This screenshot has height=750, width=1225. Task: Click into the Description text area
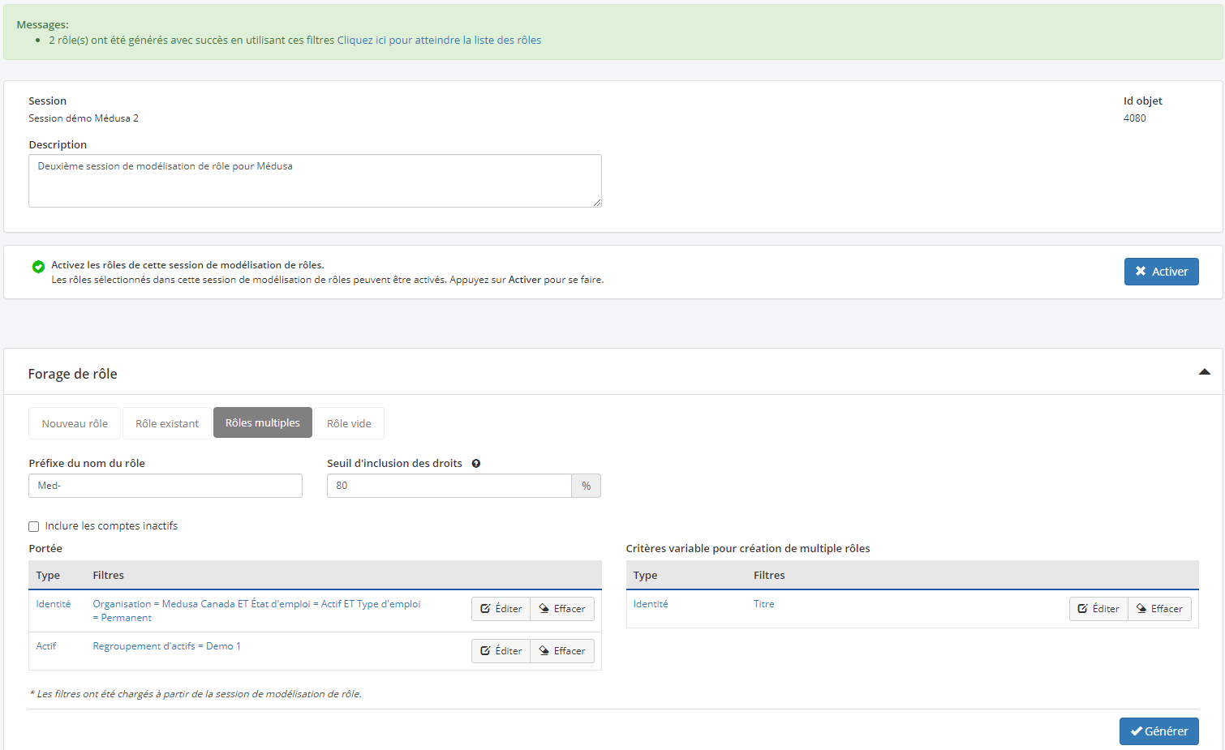(315, 181)
